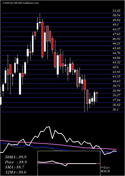Click the 50.54 price axis label
The image size is (125, 176).
point(116,16)
